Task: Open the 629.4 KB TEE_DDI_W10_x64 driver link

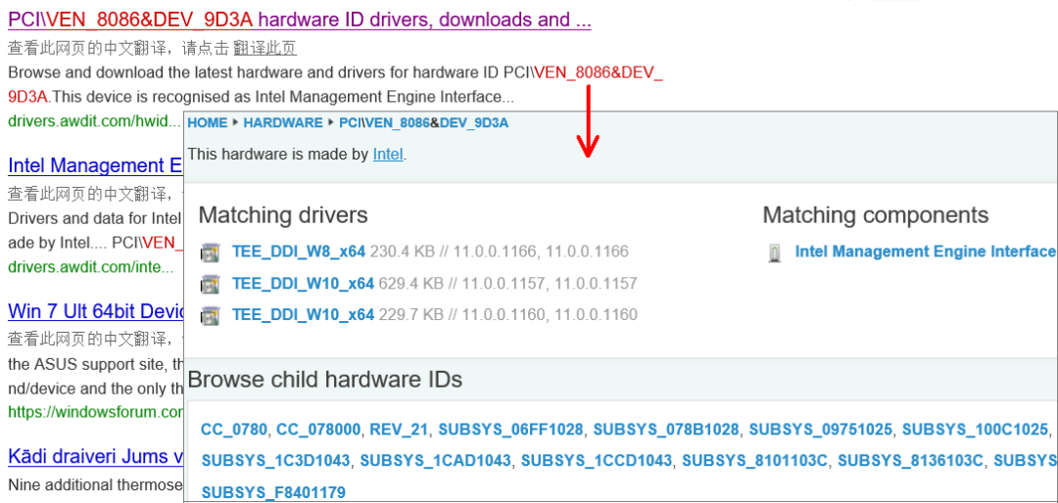Action: (303, 284)
